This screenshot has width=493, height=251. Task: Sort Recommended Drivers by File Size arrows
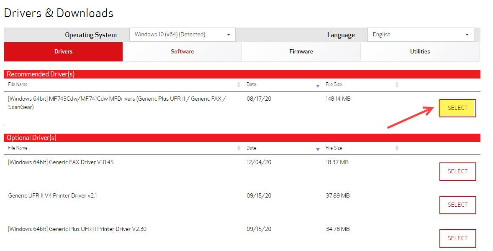[x=397, y=84]
